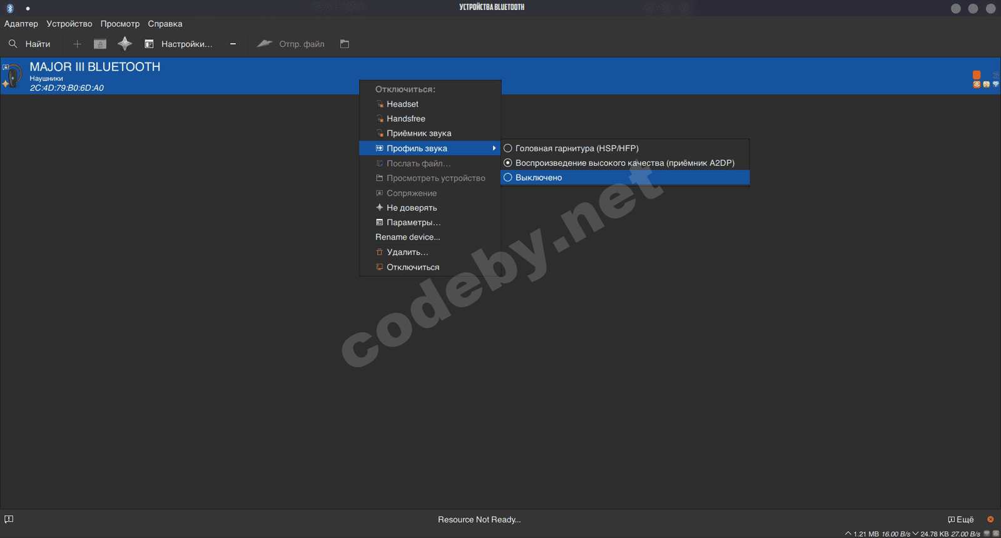Select the A2DP high quality playback option
The width and height of the screenshot is (1001, 538).
click(x=624, y=163)
